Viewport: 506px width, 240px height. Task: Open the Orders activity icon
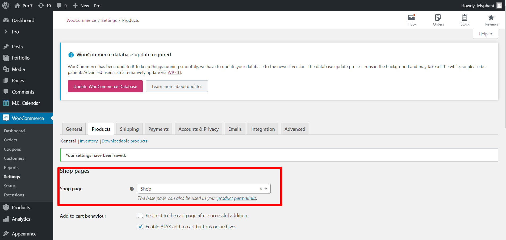(x=438, y=18)
